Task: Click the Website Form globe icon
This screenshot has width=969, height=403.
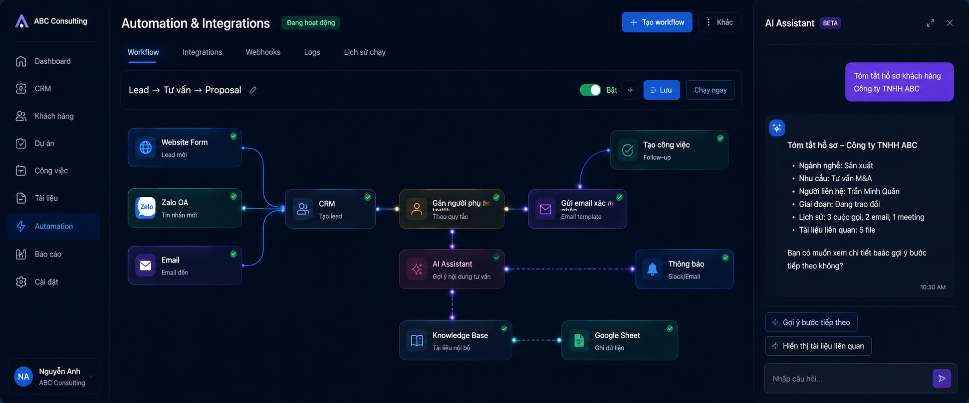Action: coord(145,147)
